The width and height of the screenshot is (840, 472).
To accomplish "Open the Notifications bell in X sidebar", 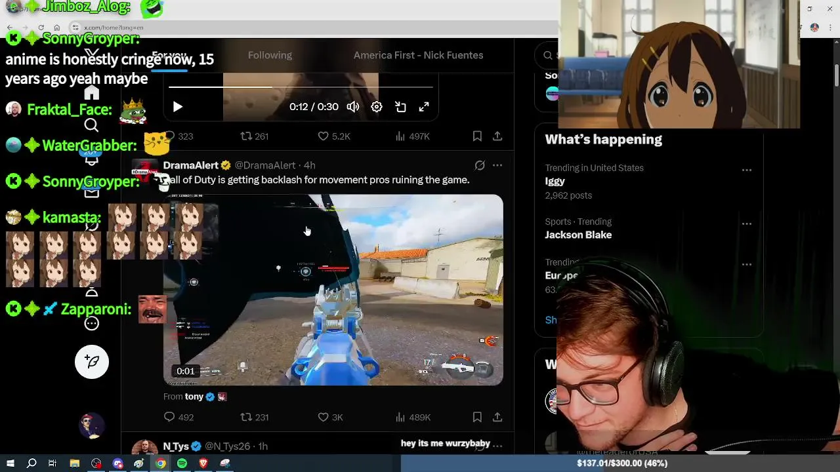I will tap(92, 158).
